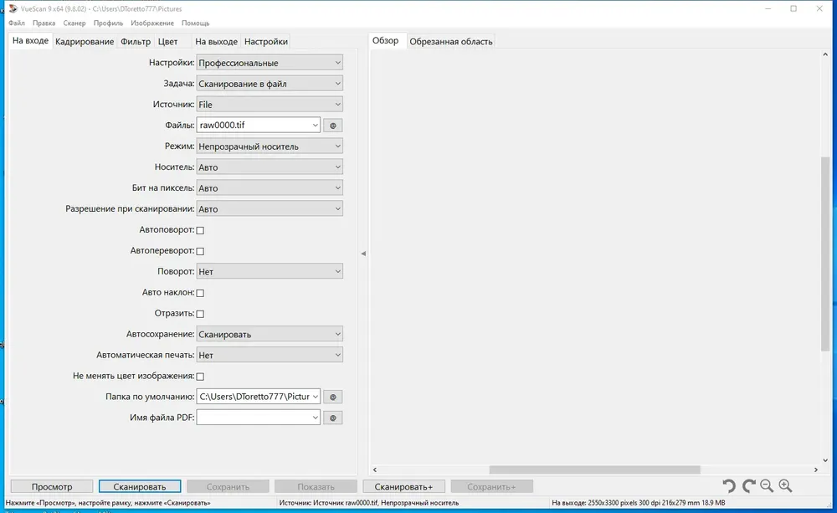
Task: Click the VueScan app icon in title bar
Action: (x=13, y=8)
